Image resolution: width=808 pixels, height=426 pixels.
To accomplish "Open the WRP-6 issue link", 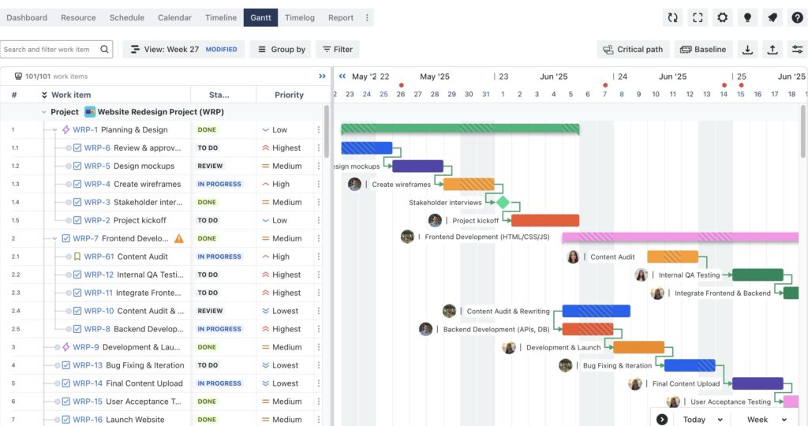I will 97,148.
